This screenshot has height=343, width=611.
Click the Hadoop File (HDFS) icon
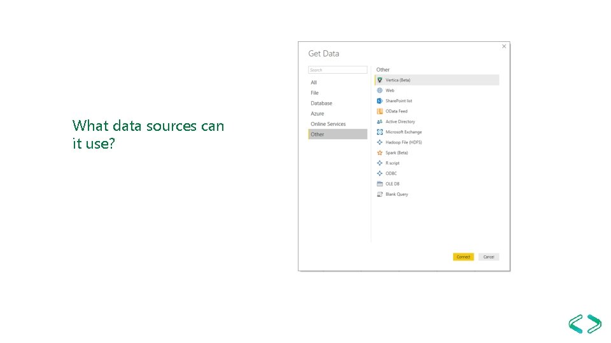379,142
